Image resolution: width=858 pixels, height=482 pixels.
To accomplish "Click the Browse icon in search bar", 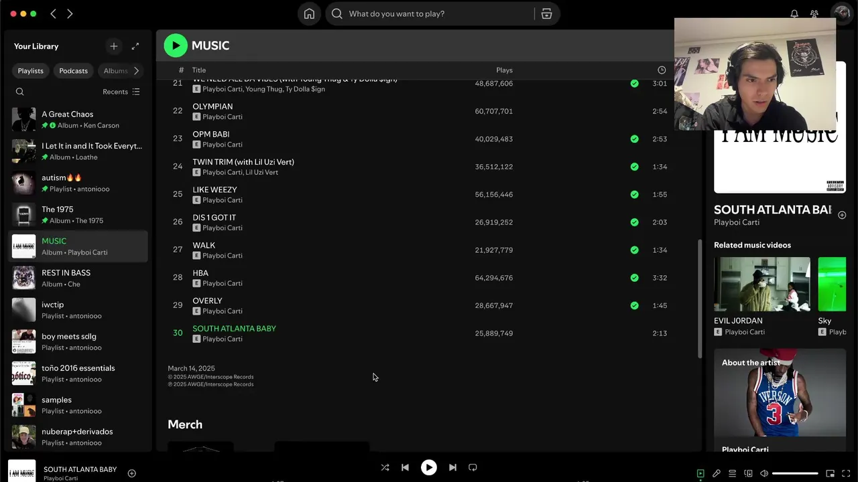I will click(x=546, y=13).
